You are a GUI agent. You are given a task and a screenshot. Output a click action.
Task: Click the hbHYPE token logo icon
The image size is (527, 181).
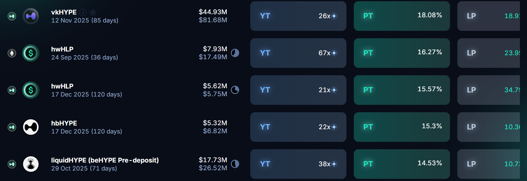[x=31, y=127]
